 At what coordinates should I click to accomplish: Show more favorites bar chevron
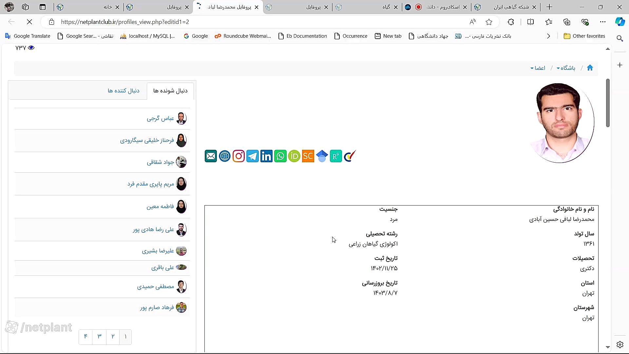548,36
